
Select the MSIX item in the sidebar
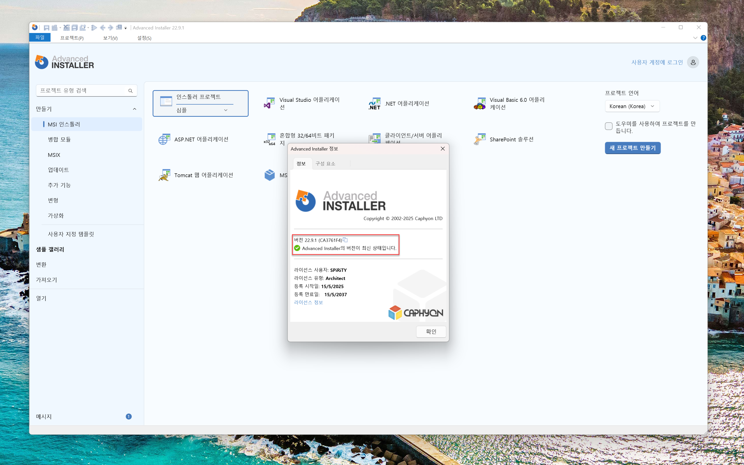tap(54, 155)
